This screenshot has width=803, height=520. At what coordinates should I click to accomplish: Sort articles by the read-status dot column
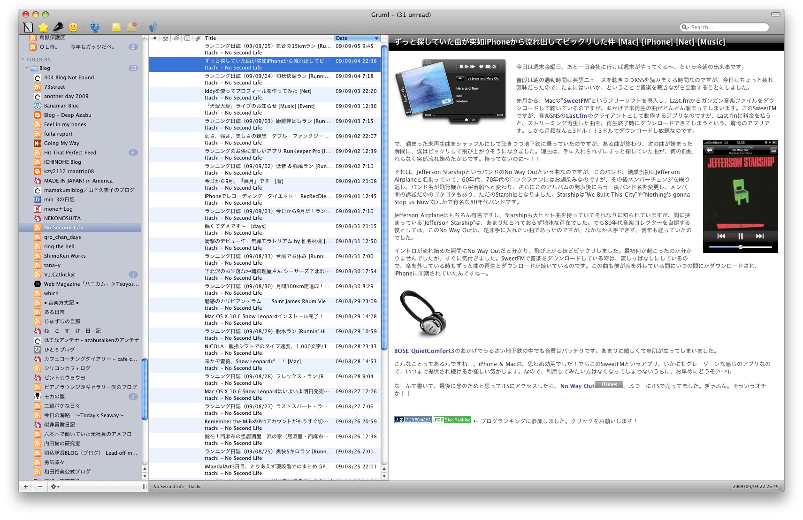pyautogui.click(x=155, y=38)
